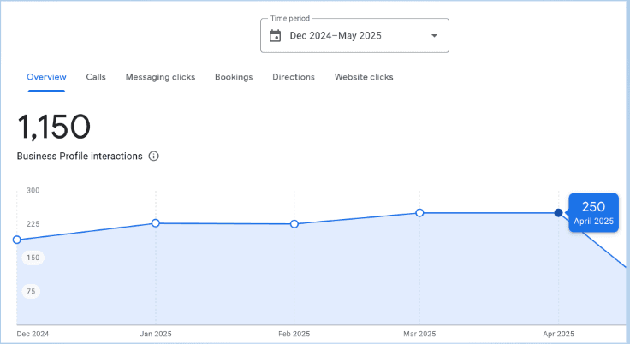Click the 150 y-axis label
Viewport: 630px width, 344px height.
(33, 258)
